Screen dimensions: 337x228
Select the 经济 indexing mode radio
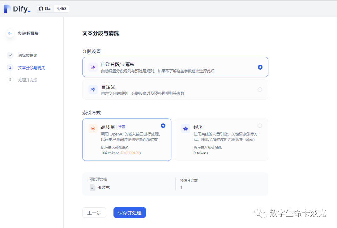pos(260,125)
